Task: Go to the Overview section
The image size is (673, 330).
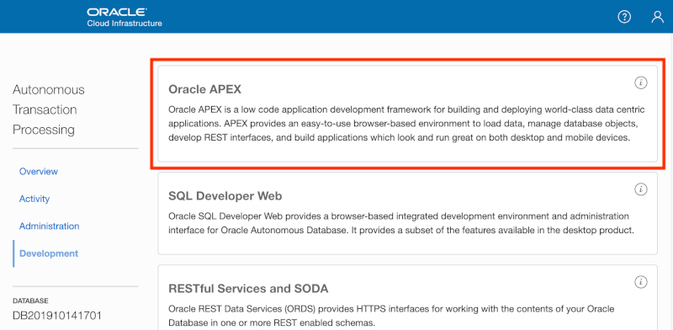Action: click(39, 172)
